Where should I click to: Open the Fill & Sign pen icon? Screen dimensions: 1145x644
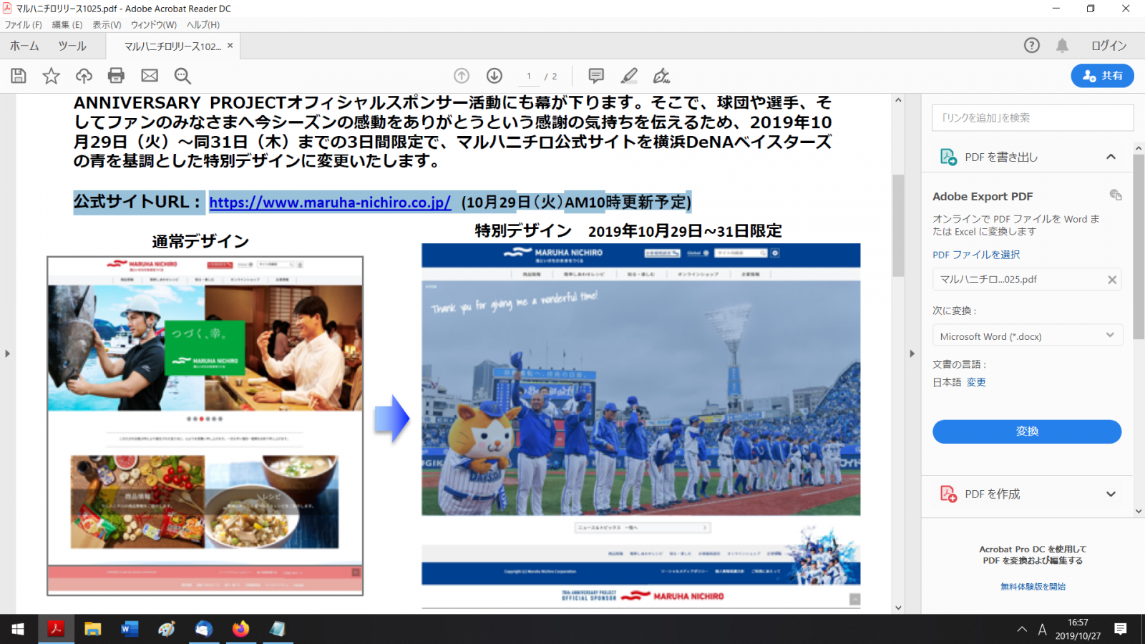[662, 76]
